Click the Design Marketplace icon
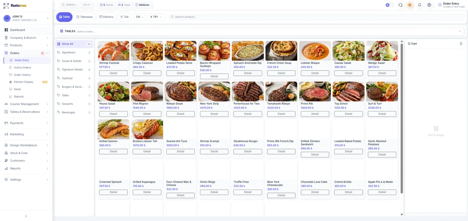The height and width of the screenshot is (221, 468). (x=6, y=145)
